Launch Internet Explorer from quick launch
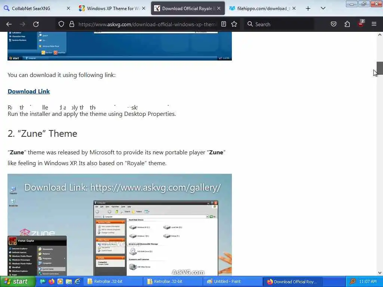383x287 pixels. coord(77,281)
